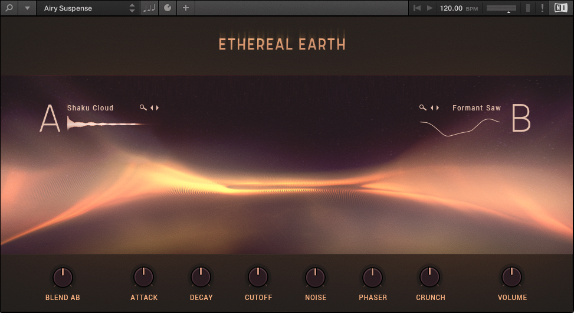Image resolution: width=574 pixels, height=313 pixels.
Task: Select next sound for layer B
Action: tap(438, 107)
